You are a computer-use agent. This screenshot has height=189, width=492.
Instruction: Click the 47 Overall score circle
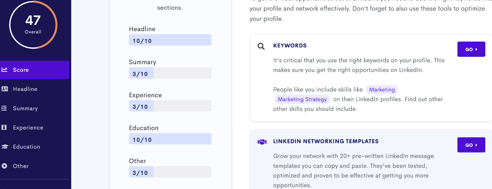33,25
